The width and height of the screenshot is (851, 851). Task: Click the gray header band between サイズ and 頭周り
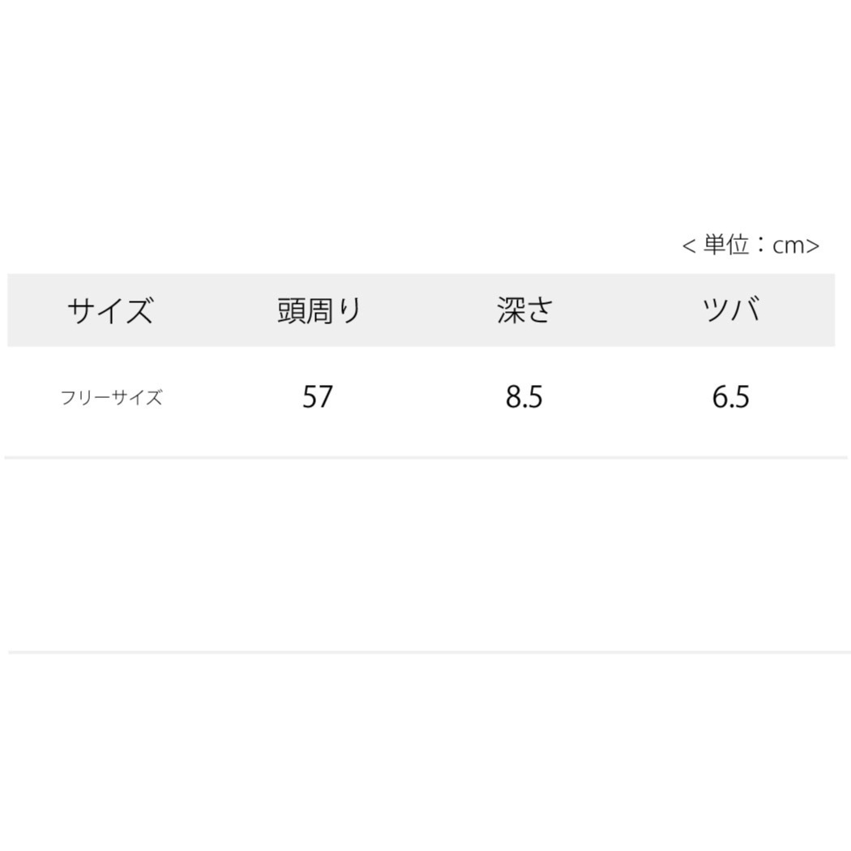pos(215,310)
